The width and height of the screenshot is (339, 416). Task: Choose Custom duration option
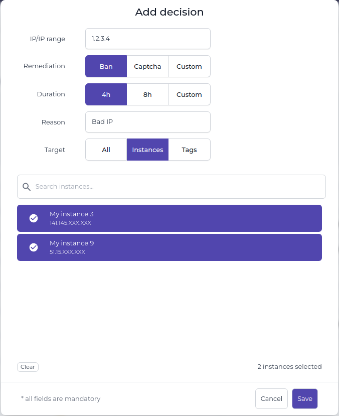click(189, 94)
